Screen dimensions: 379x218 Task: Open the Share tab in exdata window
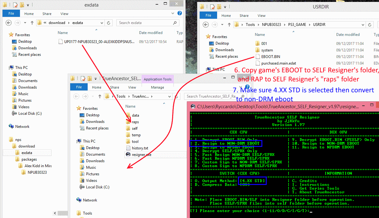(47, 14)
